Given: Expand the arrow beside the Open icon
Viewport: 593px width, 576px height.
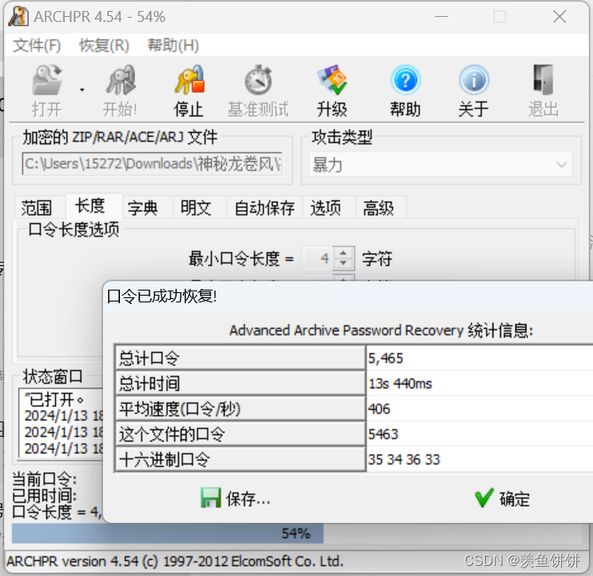Looking at the screenshot, I should click(x=82, y=90).
